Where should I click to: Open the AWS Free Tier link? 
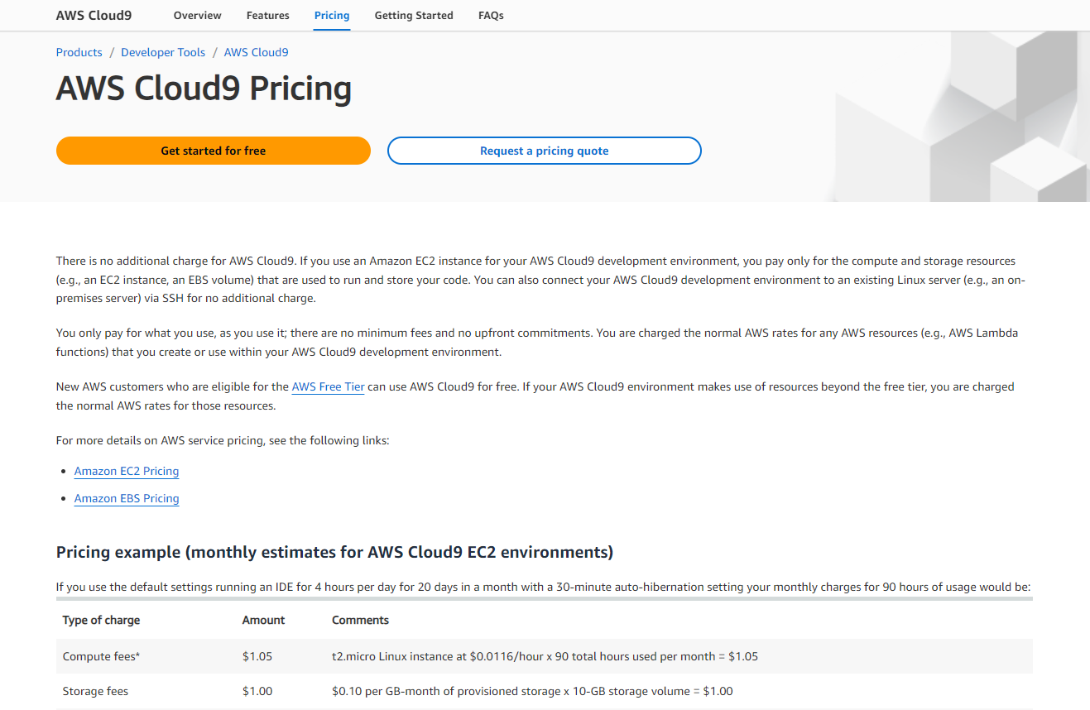click(x=329, y=386)
